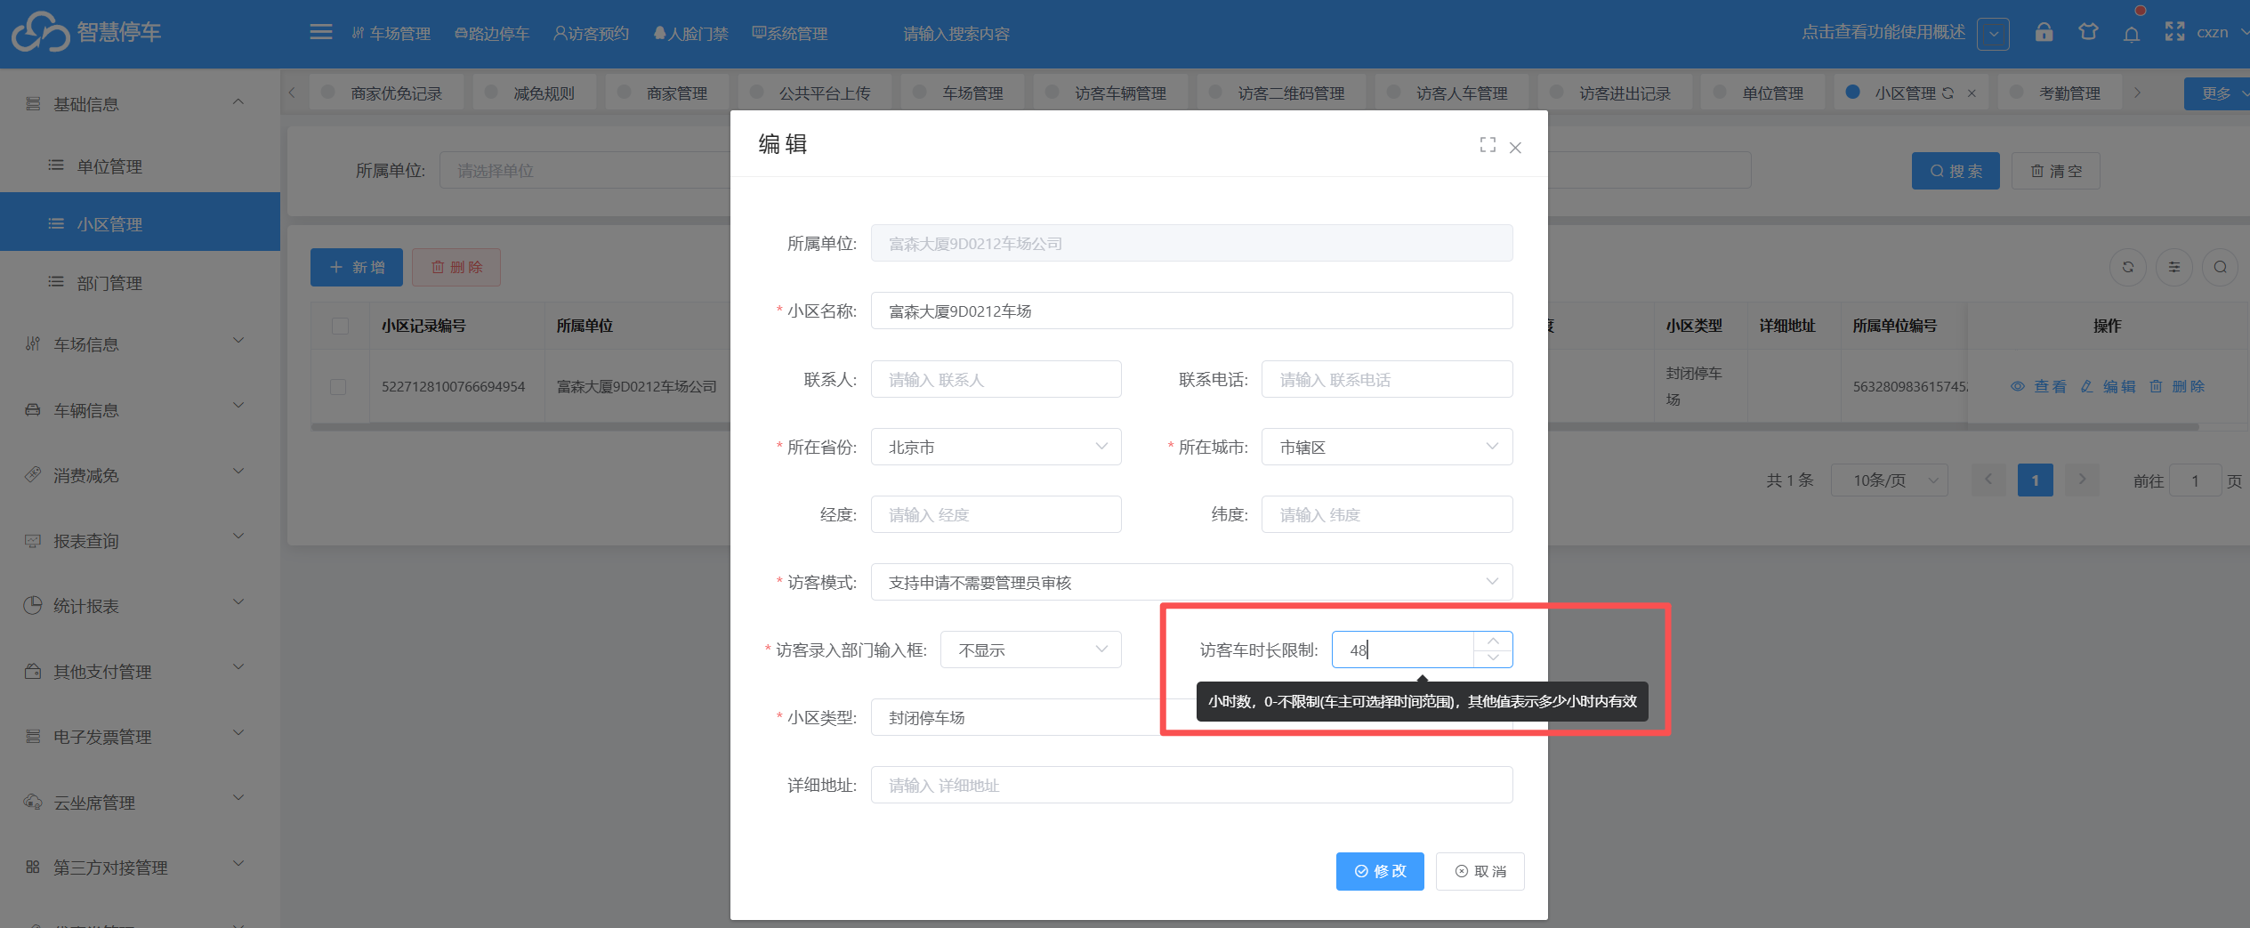Viewport: 2250px width, 928px height.
Task: Select 部门管理 in sidebar
Action: (x=140, y=283)
